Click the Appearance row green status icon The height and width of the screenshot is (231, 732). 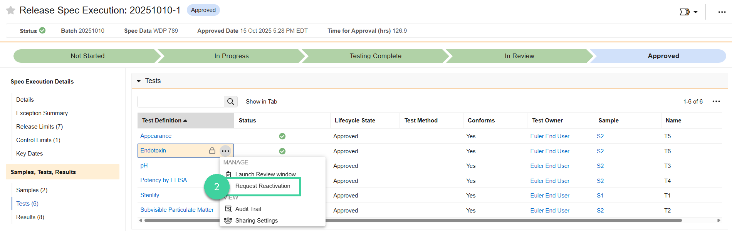pos(282,136)
